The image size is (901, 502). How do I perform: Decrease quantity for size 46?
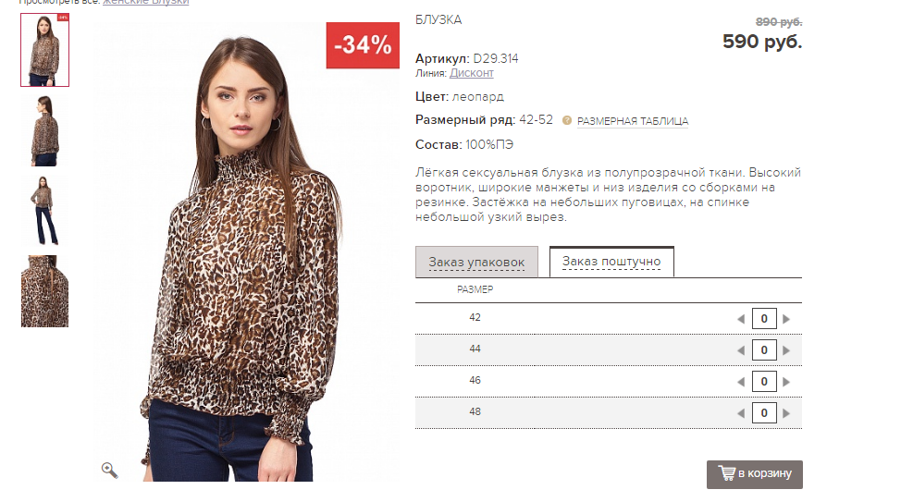point(740,382)
